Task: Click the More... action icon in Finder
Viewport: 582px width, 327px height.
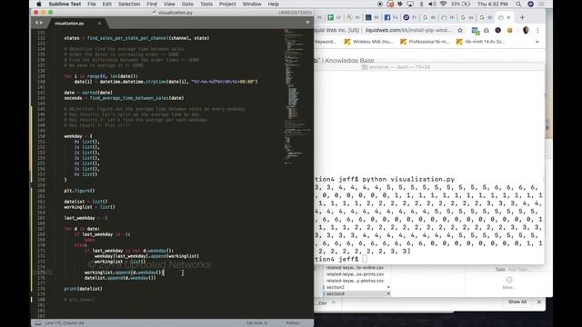Action: pos(509,280)
